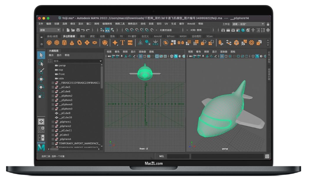Expand the __pSphere2 node

pyautogui.click(x=53, y=96)
